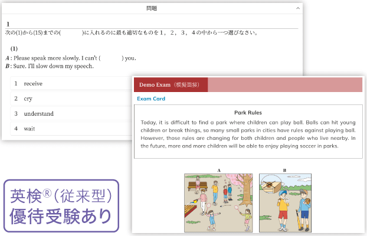Select answer option 4 'wait'
Image resolution: width=367 pixels, height=236 pixels.
(x=29, y=128)
